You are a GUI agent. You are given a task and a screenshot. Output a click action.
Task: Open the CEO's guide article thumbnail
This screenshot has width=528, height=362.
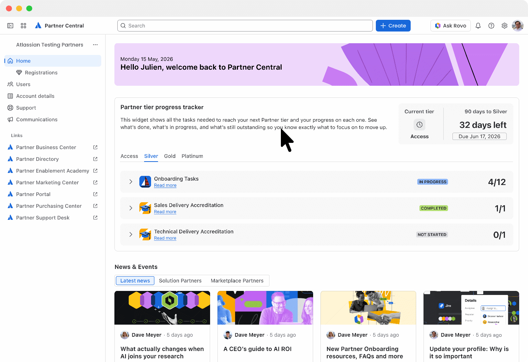(x=265, y=308)
